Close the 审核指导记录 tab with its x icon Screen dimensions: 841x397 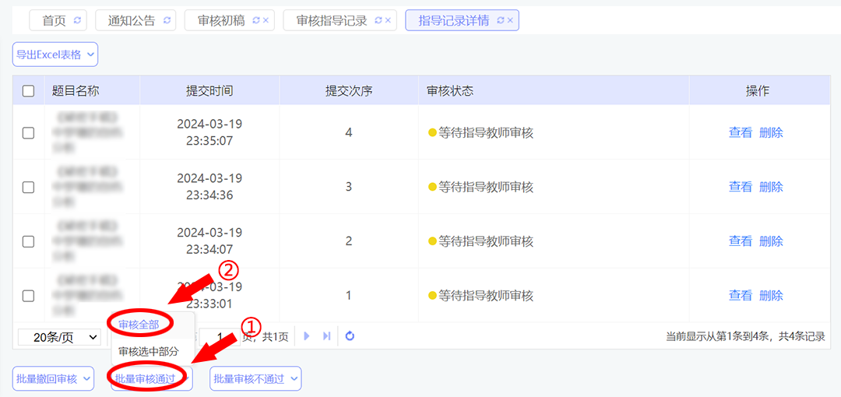tap(388, 21)
